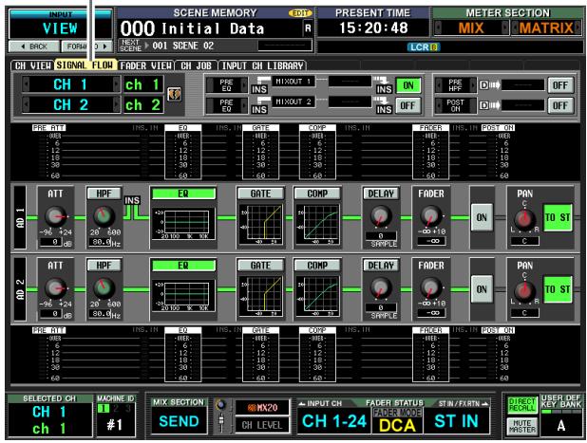Switch to the FADER VIEW tab

[146, 65]
